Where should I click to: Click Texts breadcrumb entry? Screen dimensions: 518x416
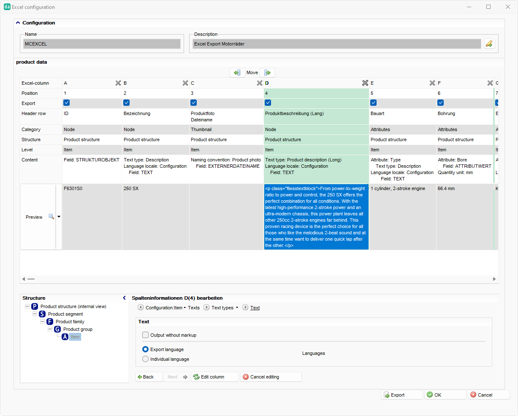194,308
